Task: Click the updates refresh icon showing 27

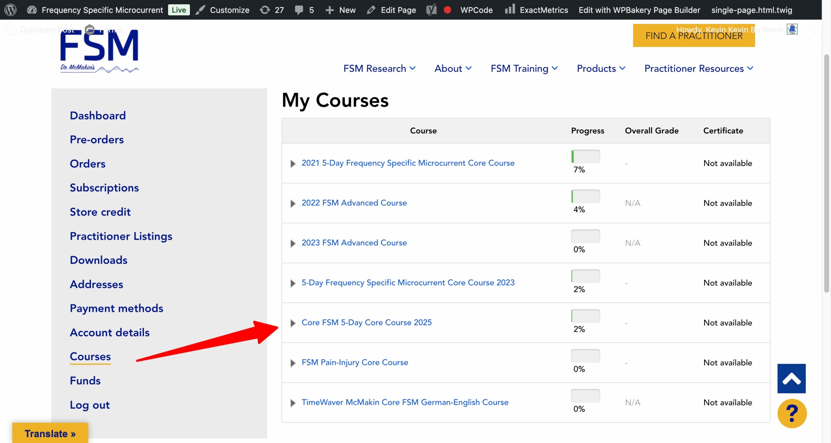Action: (265, 10)
